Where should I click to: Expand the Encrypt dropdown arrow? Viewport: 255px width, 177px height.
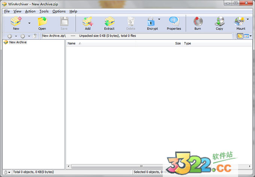(159, 19)
